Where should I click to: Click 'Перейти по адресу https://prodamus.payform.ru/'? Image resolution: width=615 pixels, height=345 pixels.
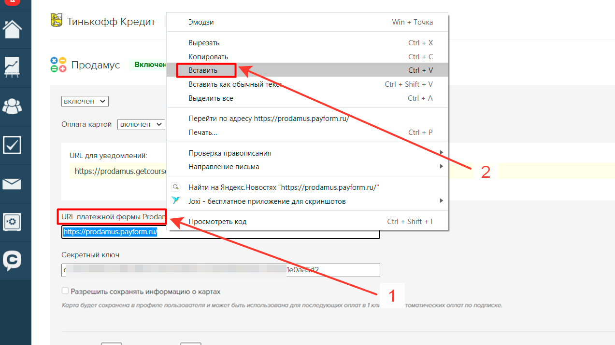[x=269, y=119]
